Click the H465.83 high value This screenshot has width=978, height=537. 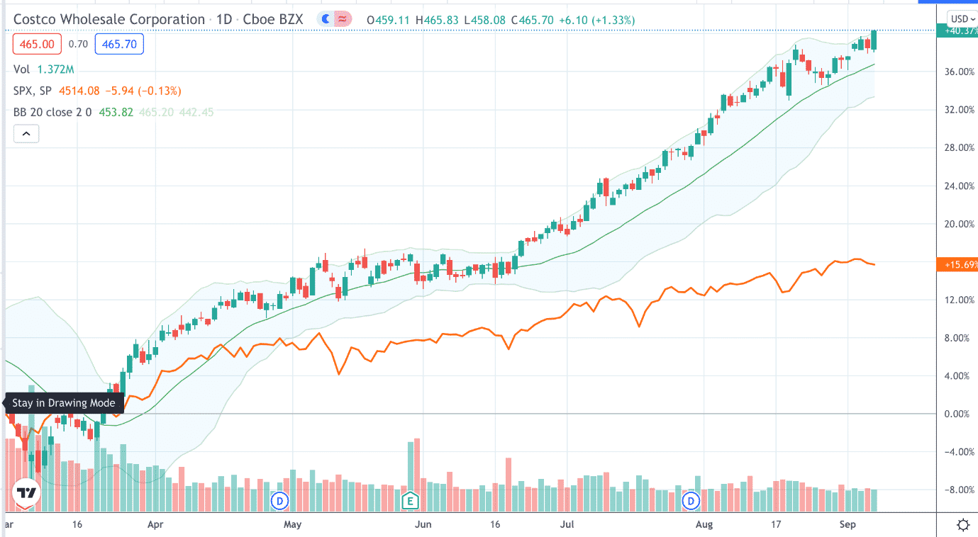tap(438, 20)
